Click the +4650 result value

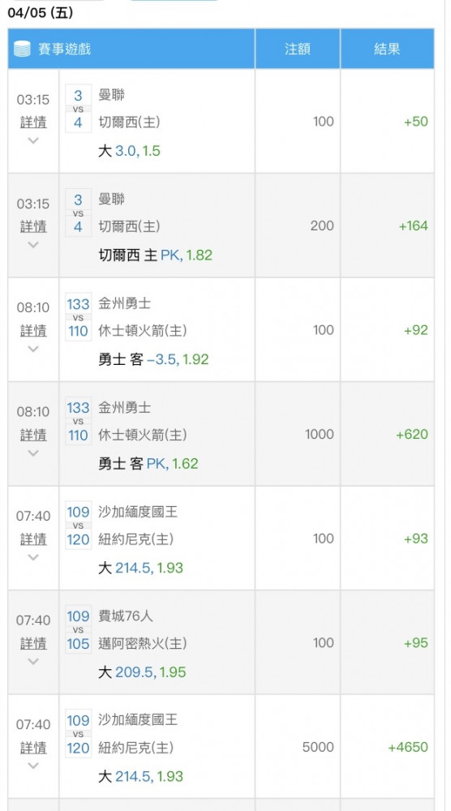[x=408, y=748]
